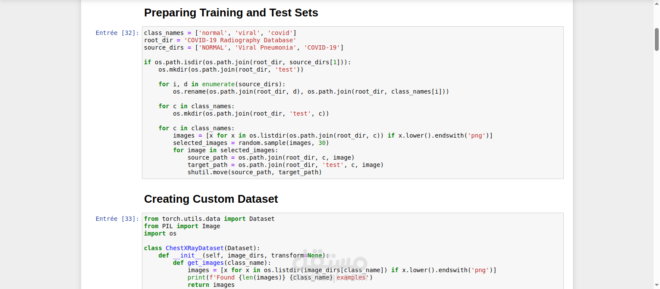Grab the vertical scrollbar thumb
The image size is (660, 289).
657,39
